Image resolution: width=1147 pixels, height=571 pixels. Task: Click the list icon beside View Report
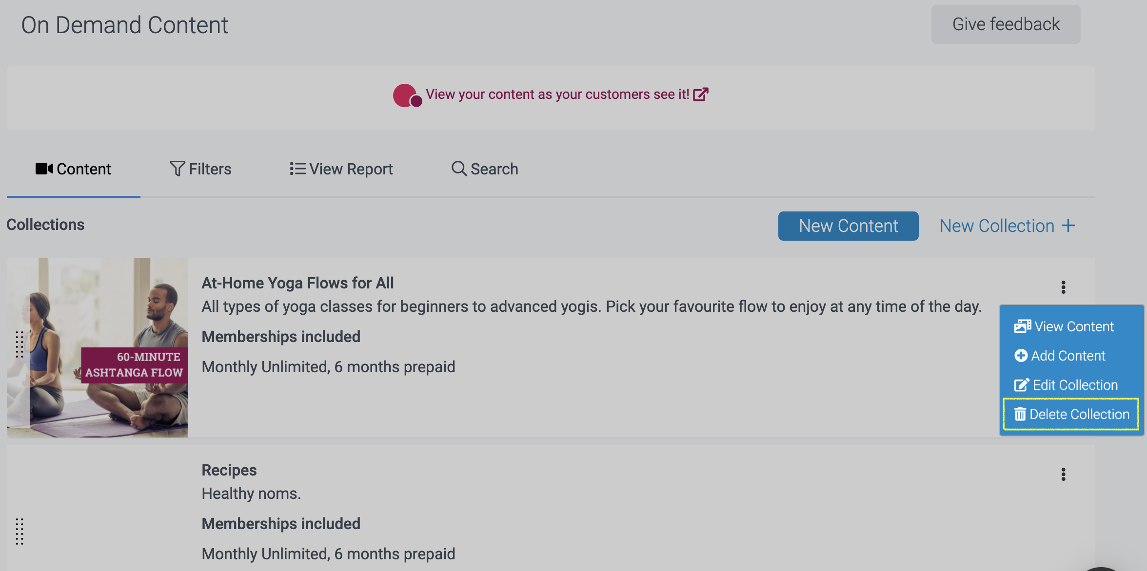pos(297,169)
